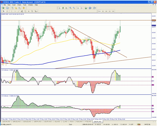The image size is (157, 126).
Task: Select the vertical line drawing tool
Action: (x=12, y=11)
